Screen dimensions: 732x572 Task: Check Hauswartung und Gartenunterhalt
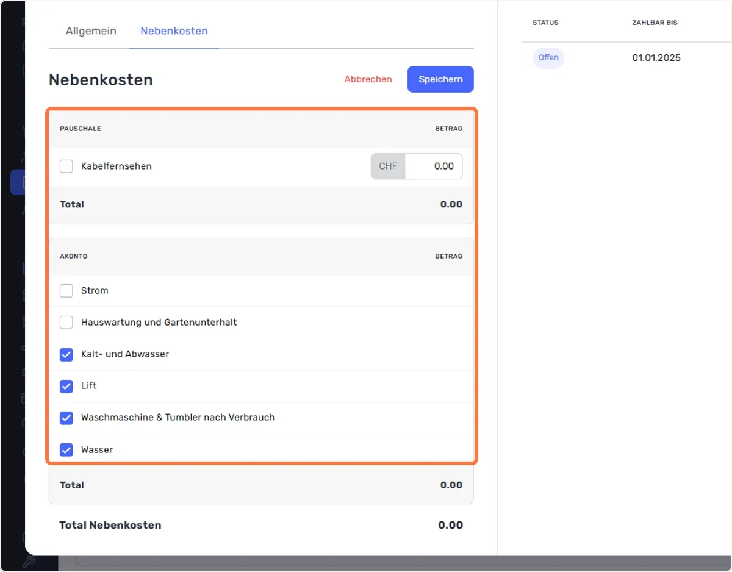click(66, 323)
